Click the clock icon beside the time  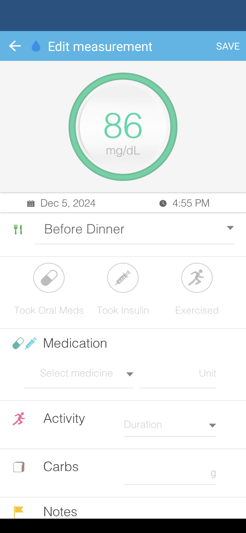coord(163,203)
